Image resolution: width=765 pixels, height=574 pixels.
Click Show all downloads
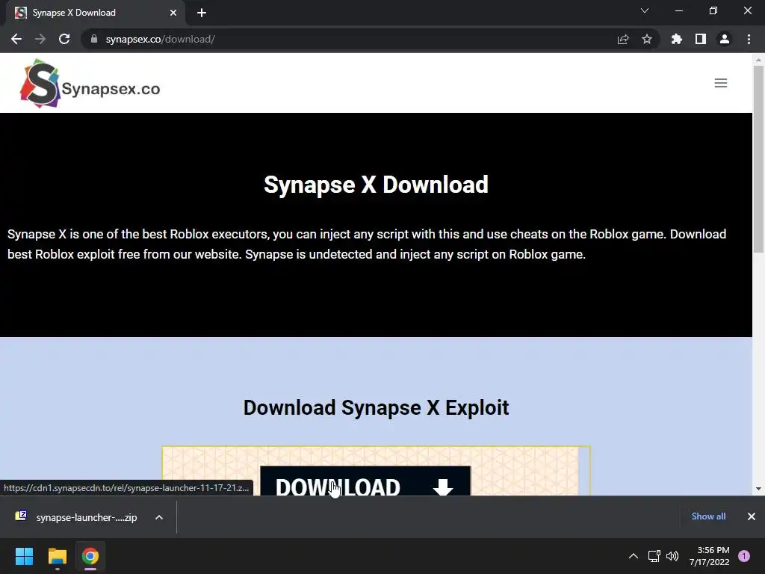click(708, 516)
